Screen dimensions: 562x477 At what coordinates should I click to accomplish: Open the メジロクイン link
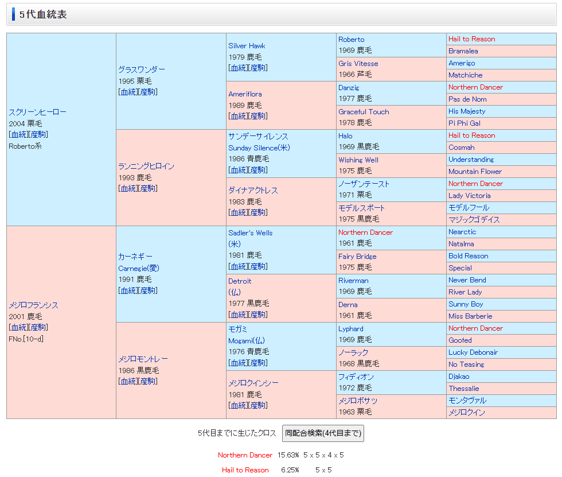click(467, 413)
